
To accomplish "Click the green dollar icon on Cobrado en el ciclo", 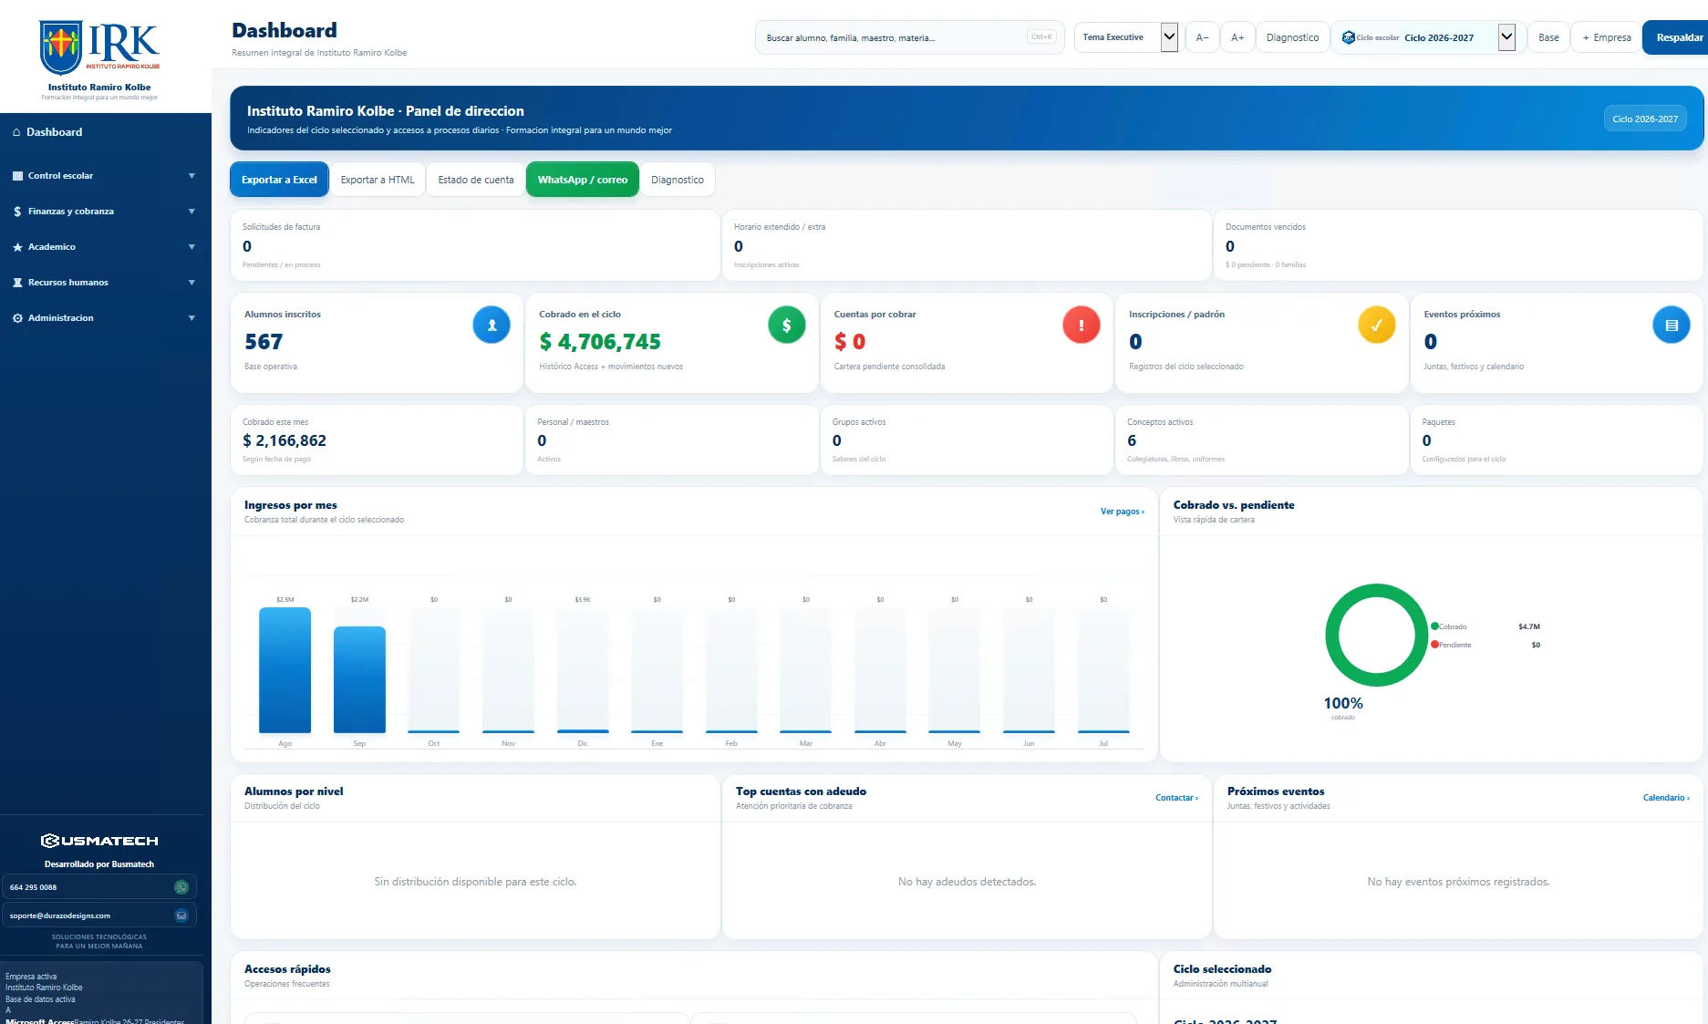I will [786, 325].
